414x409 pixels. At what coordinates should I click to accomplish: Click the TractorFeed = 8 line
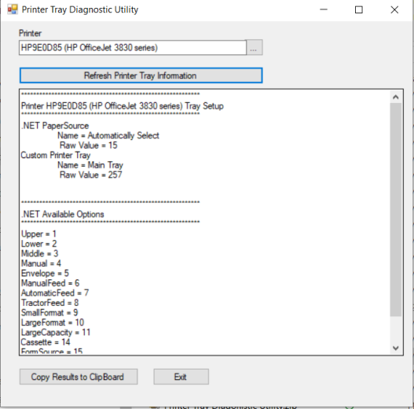tap(50, 303)
